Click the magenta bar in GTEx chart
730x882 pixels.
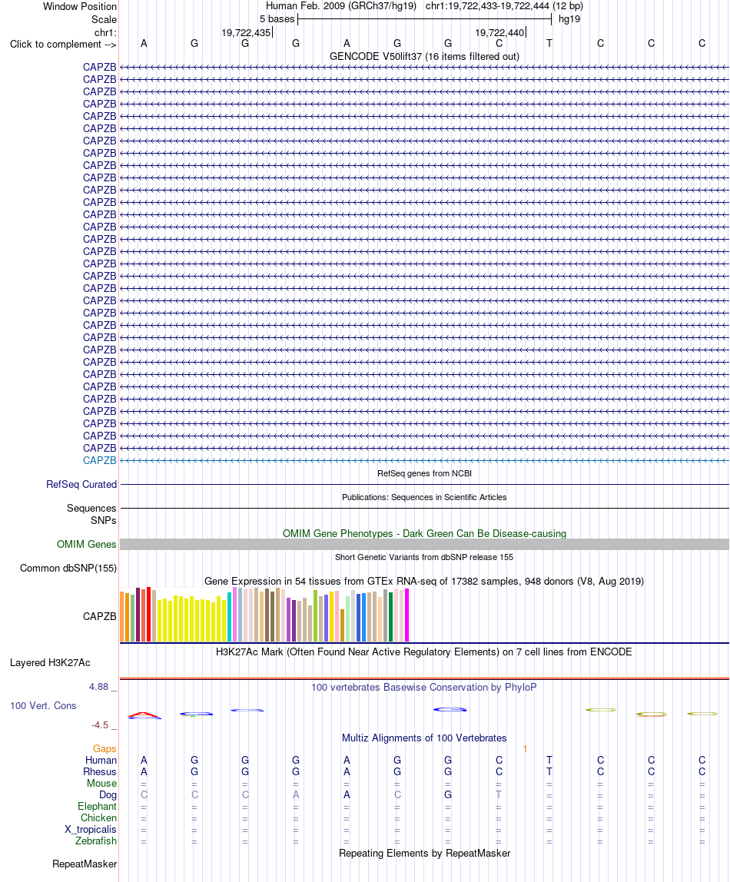point(406,615)
